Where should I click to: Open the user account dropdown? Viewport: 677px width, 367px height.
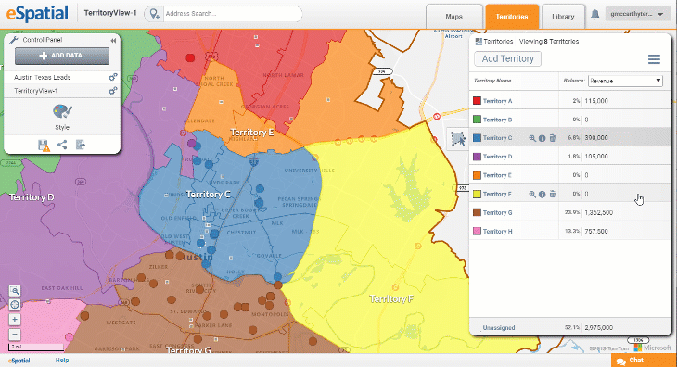tap(637, 14)
